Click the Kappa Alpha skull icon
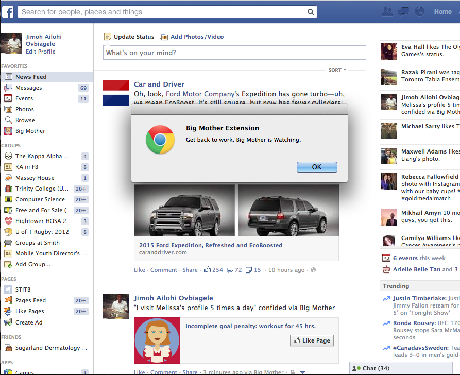This screenshot has height=375, width=460. click(x=9, y=156)
